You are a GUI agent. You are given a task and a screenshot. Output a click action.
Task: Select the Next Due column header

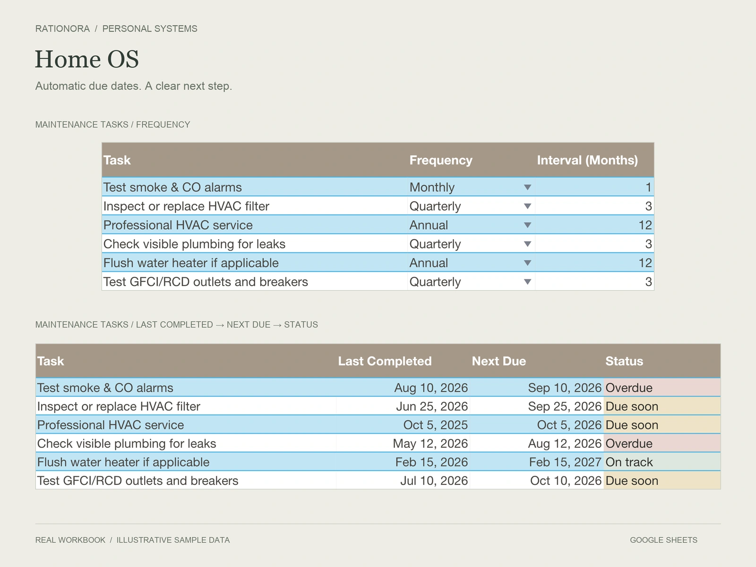tap(537, 361)
